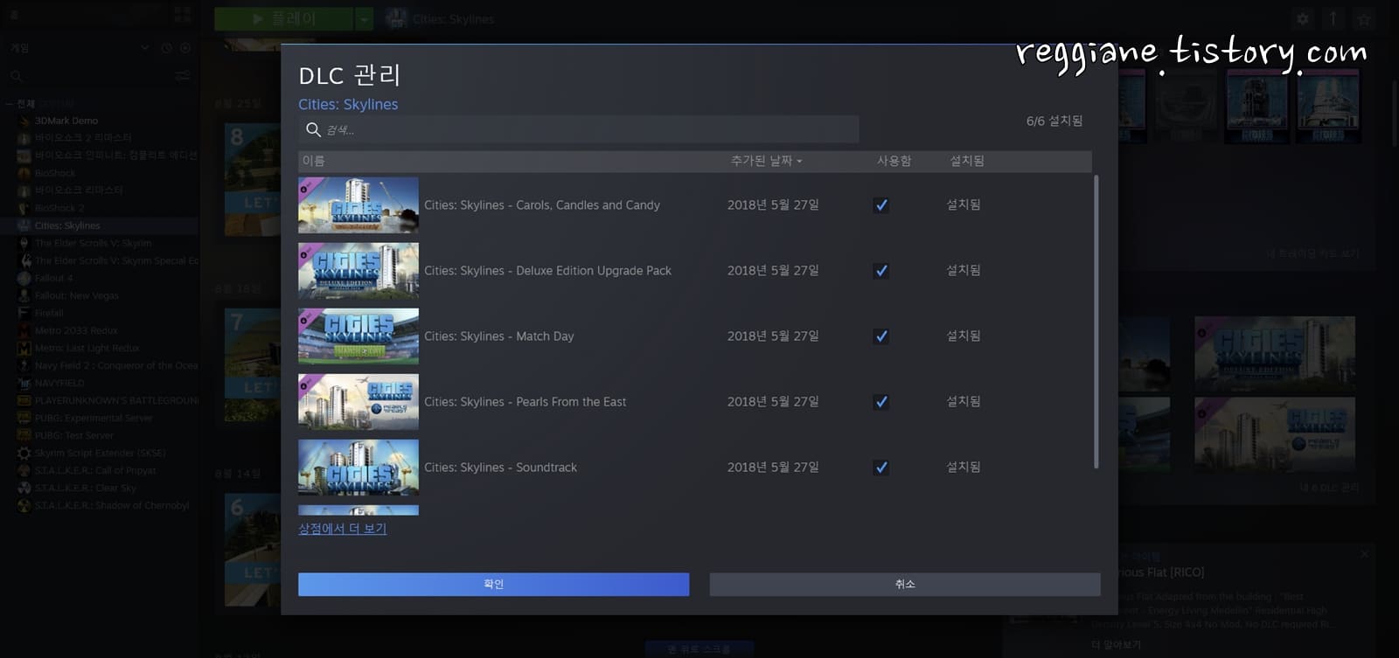
Task: Collapse the 전체 library category
Action: [x=10, y=103]
